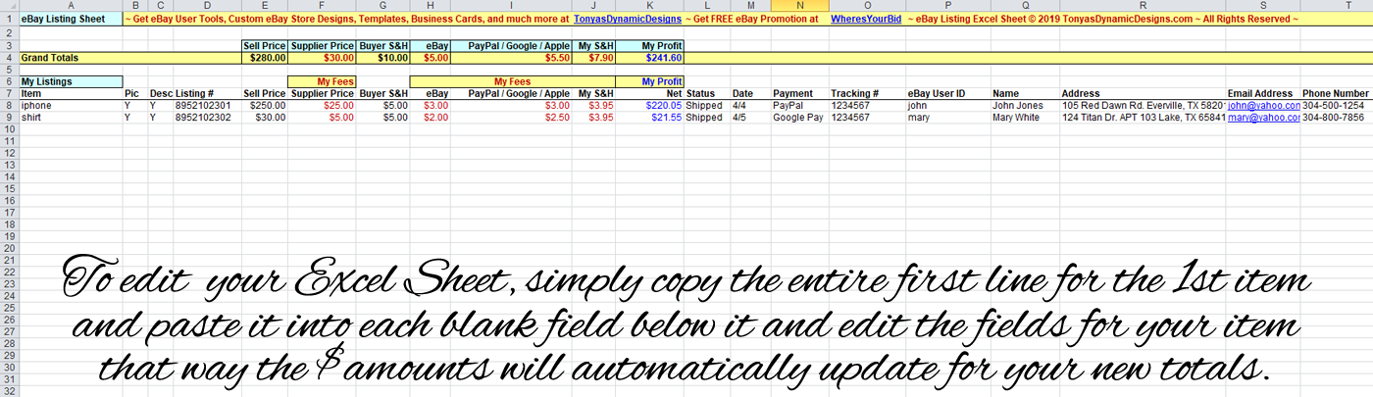Select the 'Grand Totals' label cell
The width and height of the screenshot is (1373, 397).
pos(71,58)
